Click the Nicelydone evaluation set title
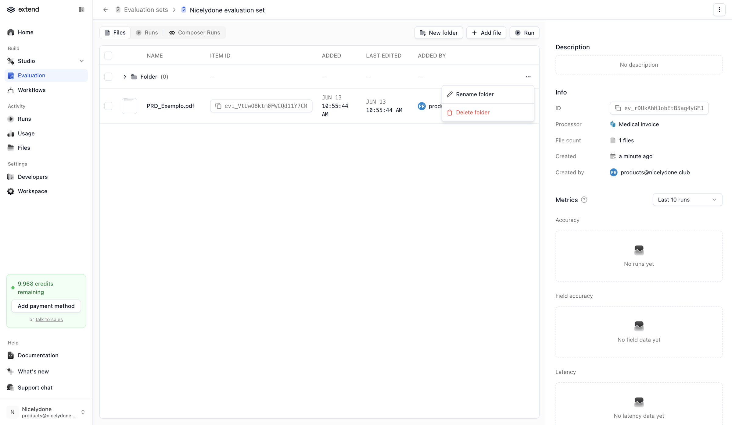 227,10
